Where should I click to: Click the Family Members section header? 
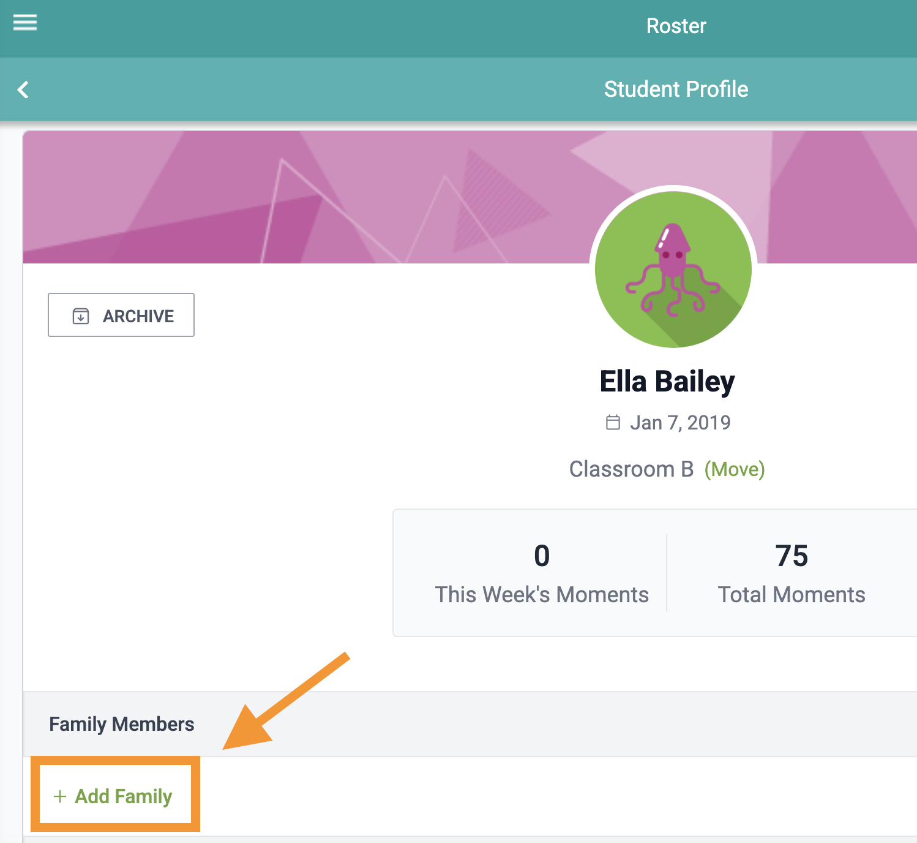122,724
